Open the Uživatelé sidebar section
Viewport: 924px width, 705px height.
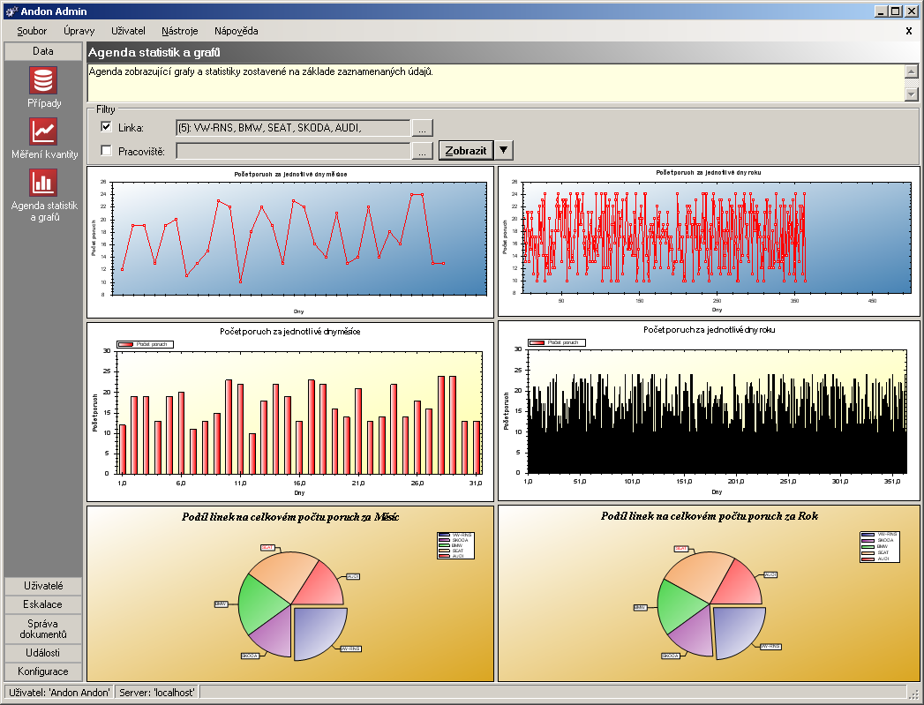43,586
